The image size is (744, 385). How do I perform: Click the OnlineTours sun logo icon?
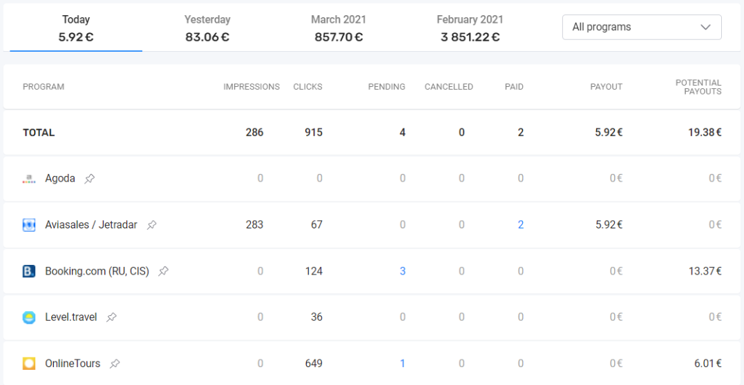point(28,364)
